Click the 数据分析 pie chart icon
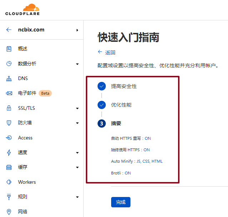 point(9,64)
